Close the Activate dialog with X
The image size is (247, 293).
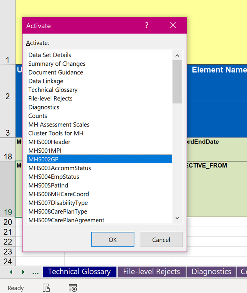tap(173, 25)
